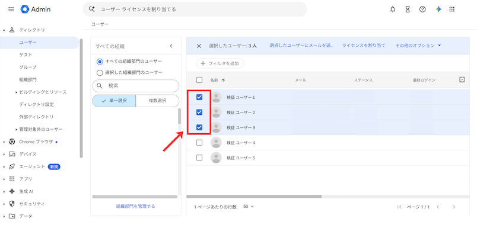Open ディレクトリ設定 in the sidebar
Screen dimensions: 477x225
(x=37, y=104)
